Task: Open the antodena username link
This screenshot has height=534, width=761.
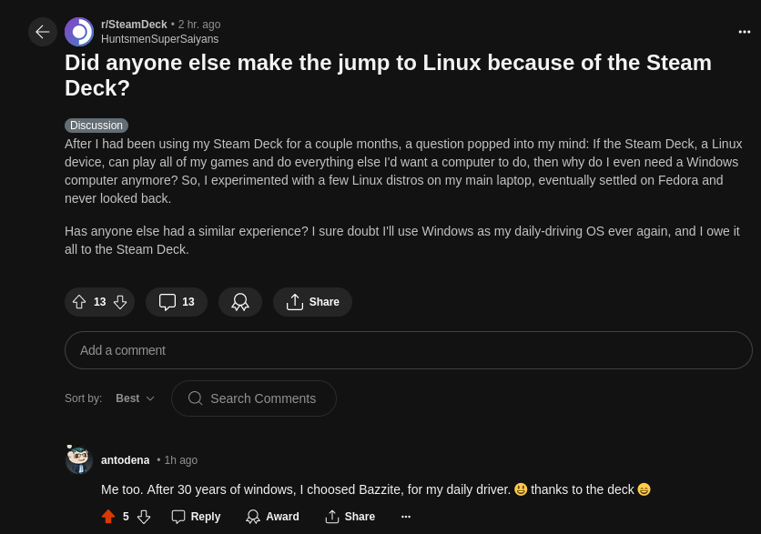Action: coord(126,460)
